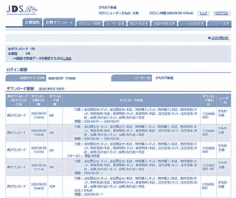Open the ダウンロード履歴 tab
Viewport: 236px width, 198px height.
[x=90, y=24]
